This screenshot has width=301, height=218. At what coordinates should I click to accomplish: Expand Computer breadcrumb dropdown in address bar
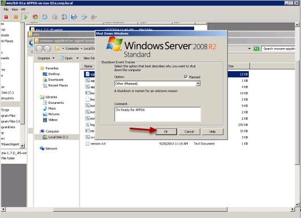81,49
